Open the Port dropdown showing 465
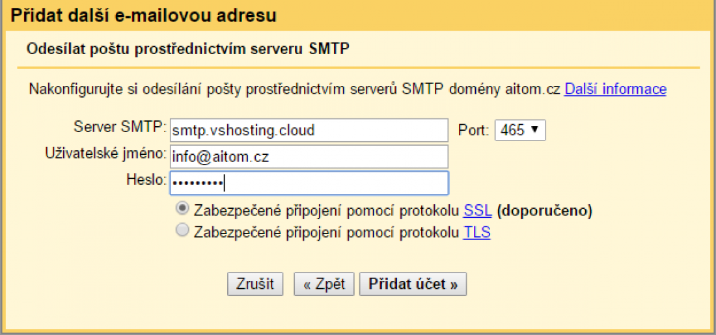 (x=519, y=130)
